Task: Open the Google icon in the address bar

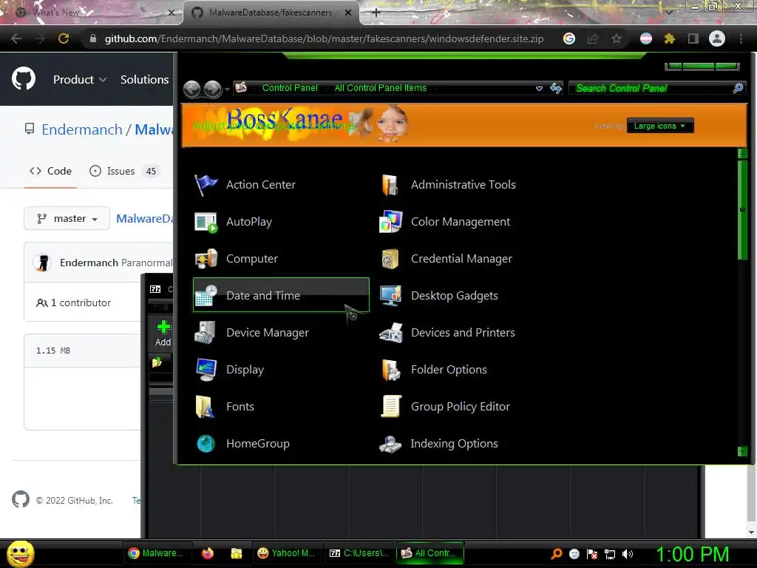Action: point(569,38)
